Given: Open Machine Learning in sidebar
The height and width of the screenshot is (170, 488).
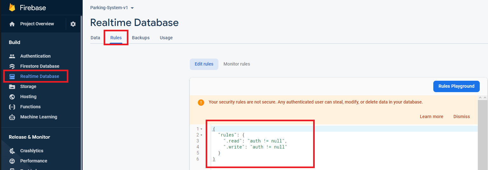Looking at the screenshot, I should click(39, 117).
